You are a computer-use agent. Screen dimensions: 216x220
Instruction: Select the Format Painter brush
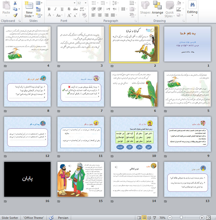pyautogui.click(x=15, y=15)
